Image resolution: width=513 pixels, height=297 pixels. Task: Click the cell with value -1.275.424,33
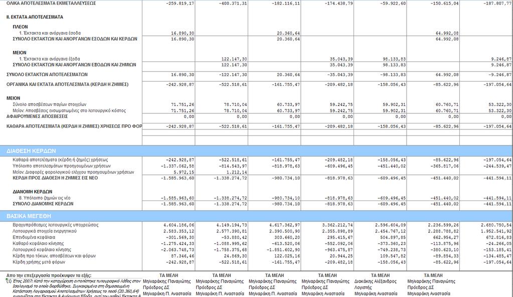pyautogui.click(x=178, y=243)
